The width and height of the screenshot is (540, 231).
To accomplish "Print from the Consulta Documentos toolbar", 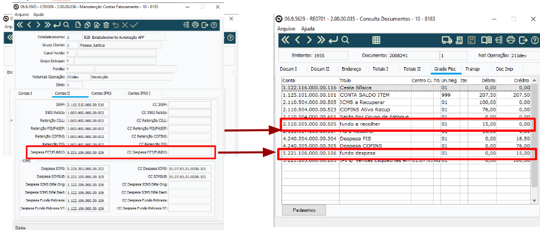I will (x=511, y=40).
